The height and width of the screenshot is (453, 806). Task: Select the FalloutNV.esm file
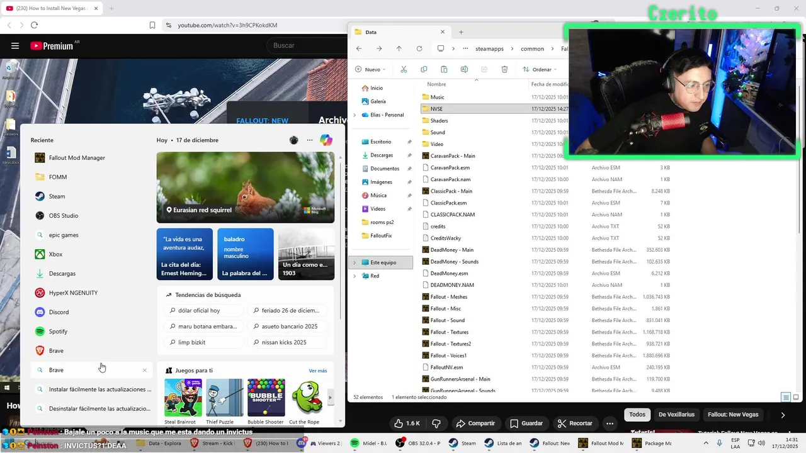coord(446,367)
